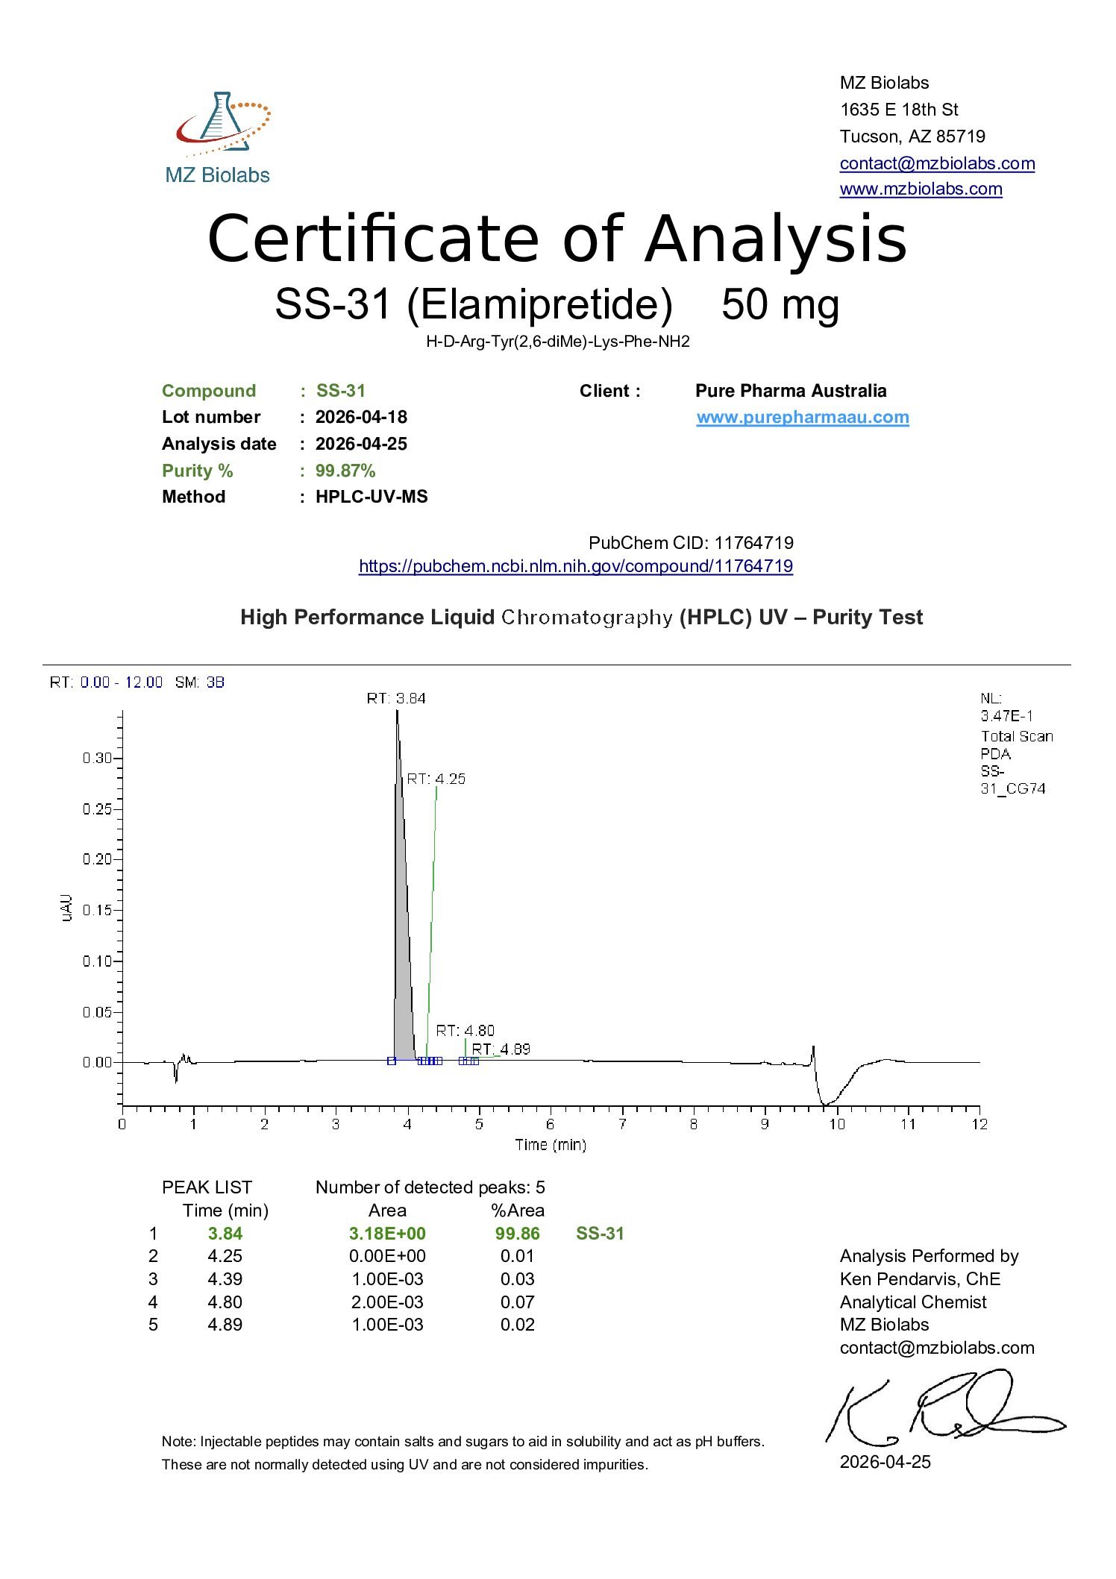Image resolution: width=1116 pixels, height=1579 pixels.
Task: Select the "Total Scan" chart annotation
Action: click(x=1017, y=736)
